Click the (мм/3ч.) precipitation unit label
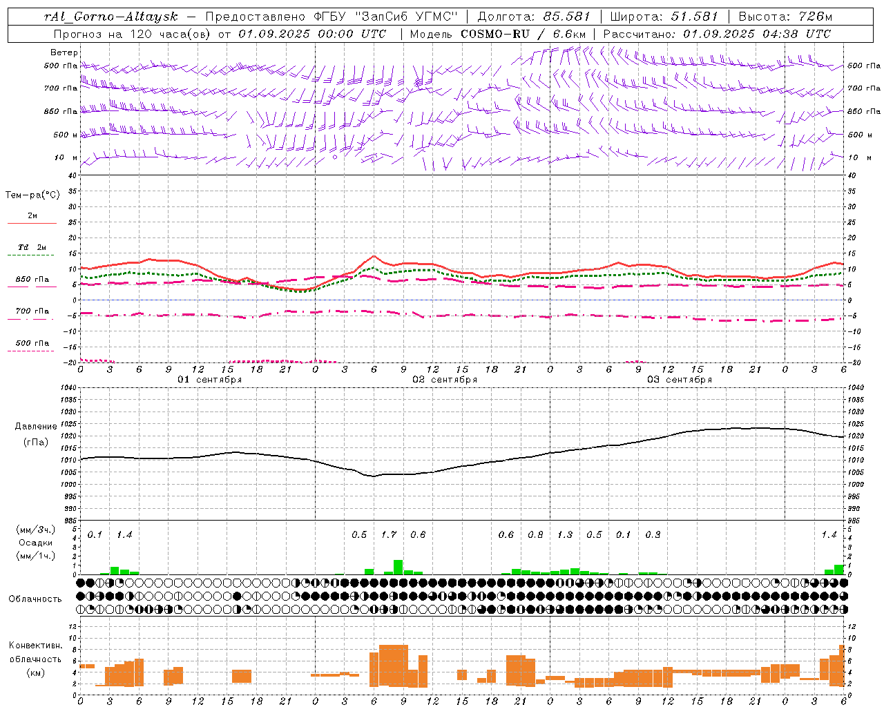Viewport: 884px width, 707px height. coord(35,530)
